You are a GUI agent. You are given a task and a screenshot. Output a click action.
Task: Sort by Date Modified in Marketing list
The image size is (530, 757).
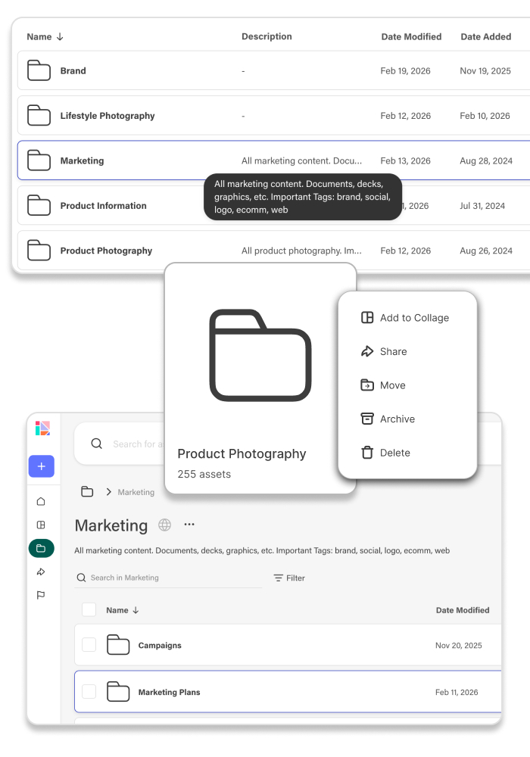(x=463, y=610)
